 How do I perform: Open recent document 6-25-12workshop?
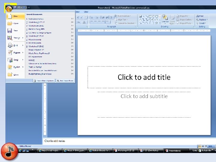coord(36,19)
